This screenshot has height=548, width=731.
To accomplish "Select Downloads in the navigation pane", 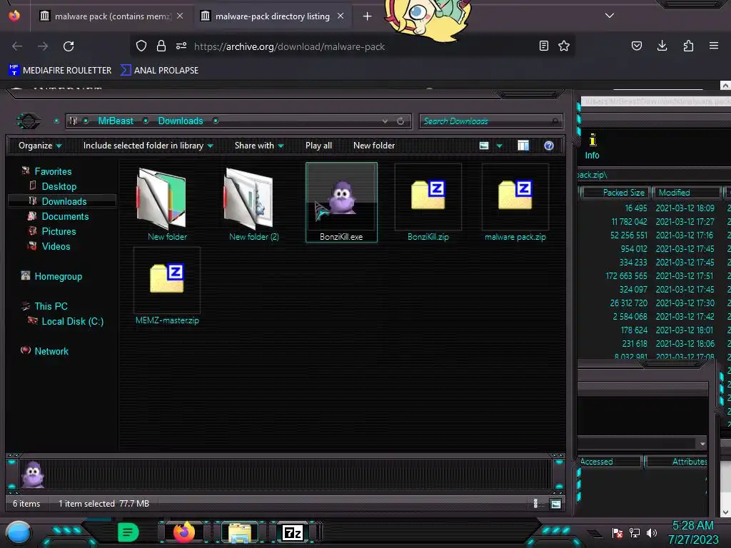I will coord(64,201).
